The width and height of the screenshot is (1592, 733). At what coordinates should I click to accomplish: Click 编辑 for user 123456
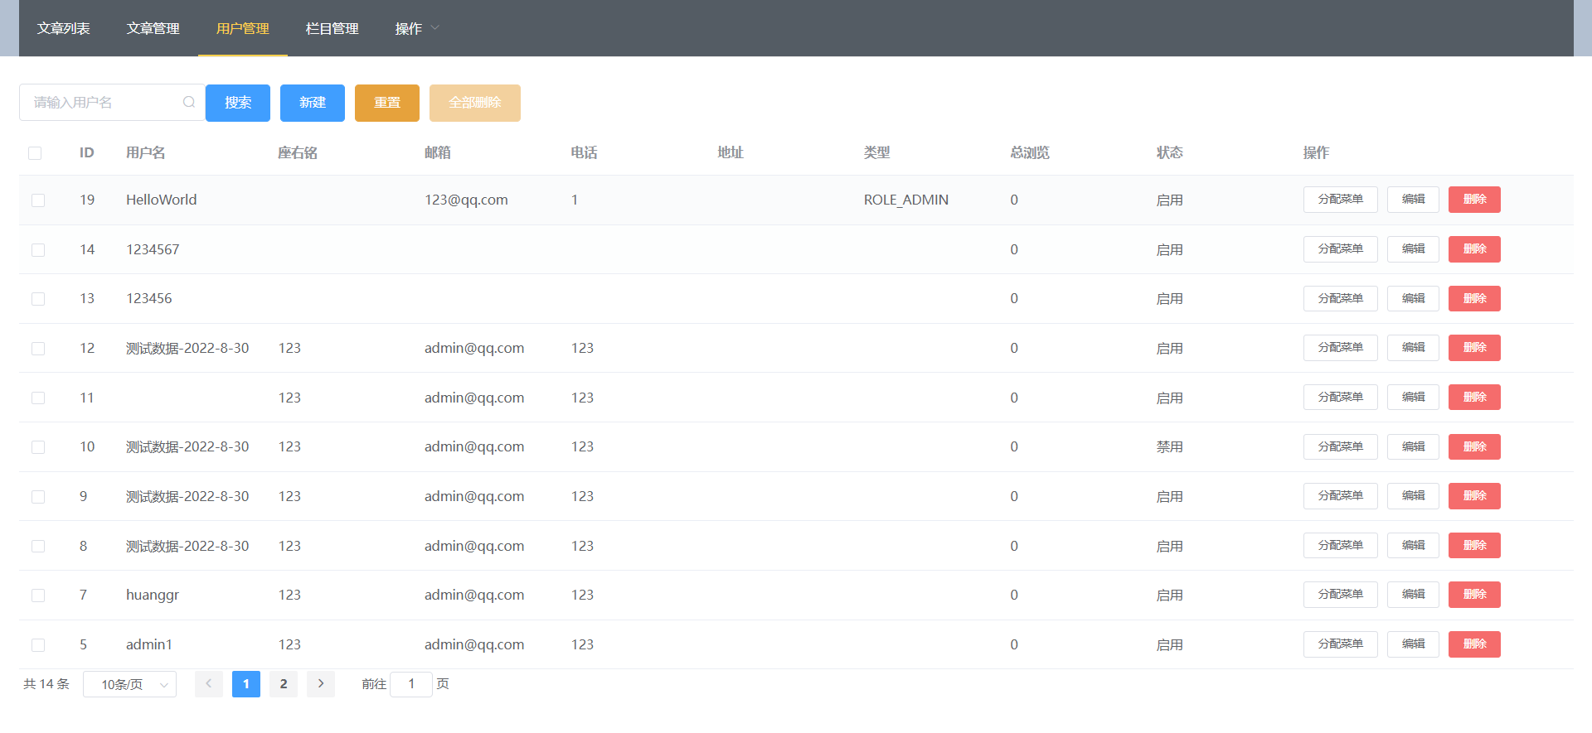coord(1414,298)
